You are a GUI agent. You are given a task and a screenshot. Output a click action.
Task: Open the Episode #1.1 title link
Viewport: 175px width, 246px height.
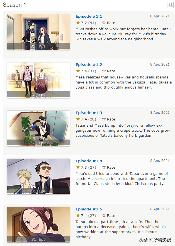coord(89,17)
